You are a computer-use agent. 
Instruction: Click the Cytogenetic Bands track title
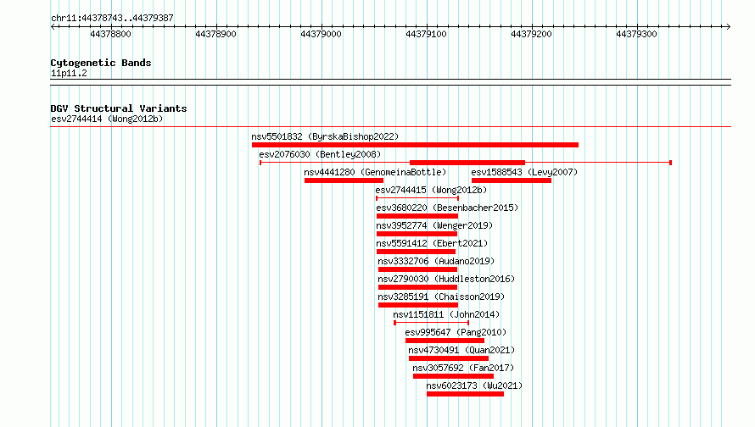[x=101, y=63]
